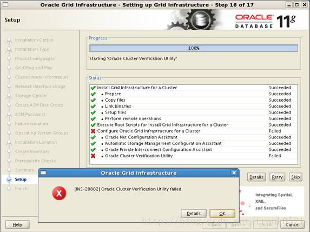Click green check for Install Grid Infrastructure row
The height and width of the screenshot is (232, 310).
93,88
